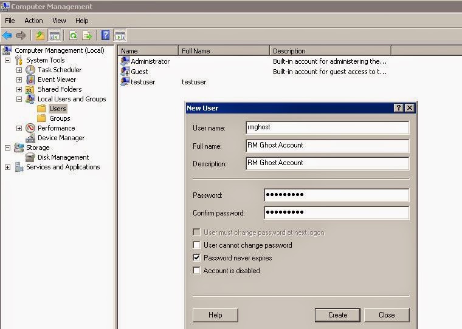The image size is (462, 329).
Task: Click the Refresh toolbar icon
Action: (73, 36)
